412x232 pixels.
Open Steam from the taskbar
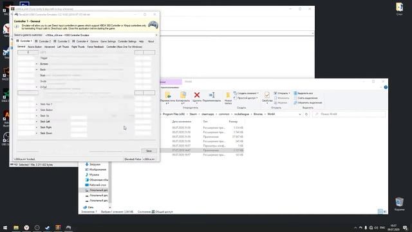(x=47, y=227)
